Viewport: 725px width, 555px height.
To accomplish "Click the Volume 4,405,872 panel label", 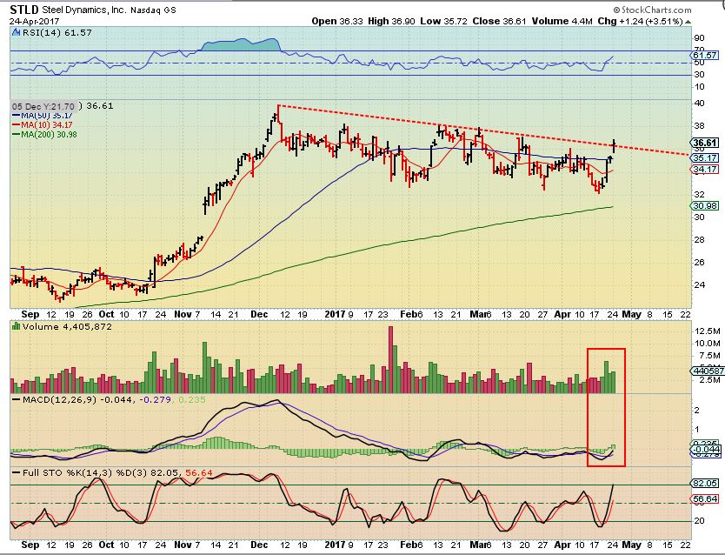I will pyautogui.click(x=67, y=326).
